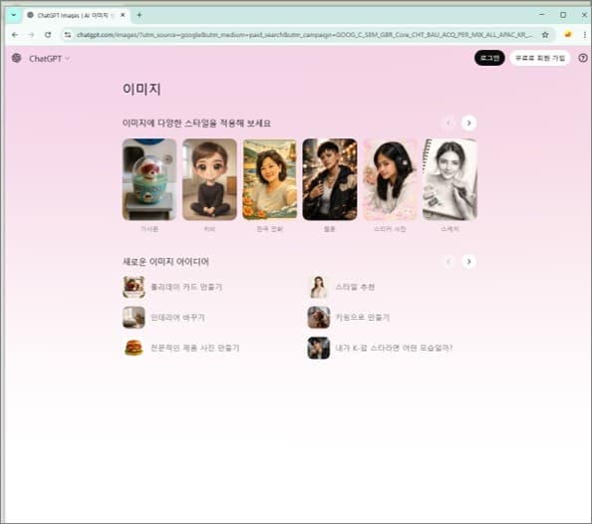
Task: Open the help question mark icon
Action: (583, 58)
